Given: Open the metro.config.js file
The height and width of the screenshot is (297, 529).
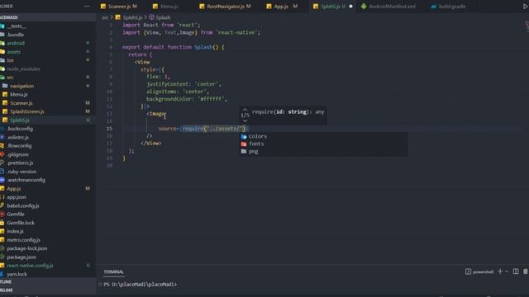Looking at the screenshot, I should tap(23, 240).
